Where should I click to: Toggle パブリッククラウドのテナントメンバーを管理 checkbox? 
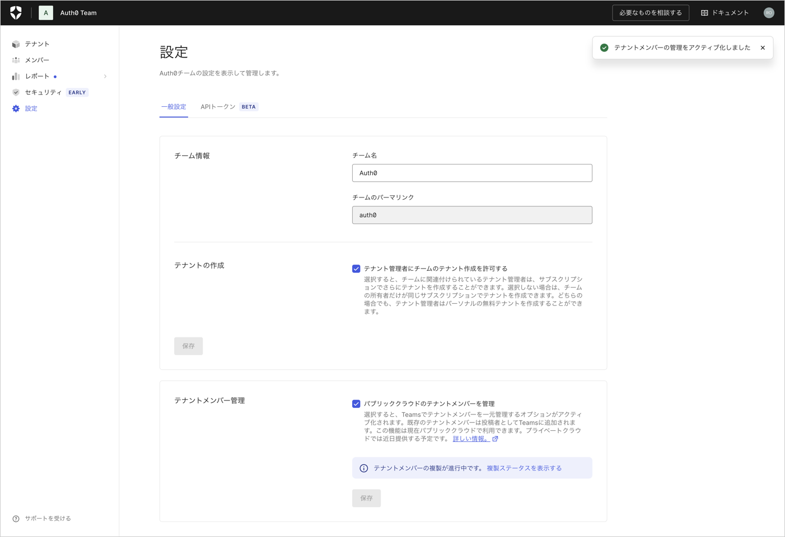[356, 404]
